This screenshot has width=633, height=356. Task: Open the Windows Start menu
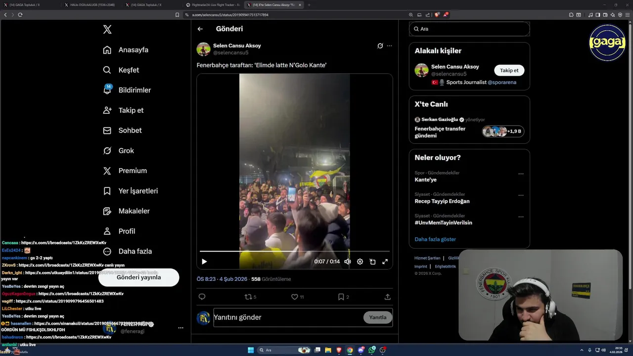tap(251, 350)
